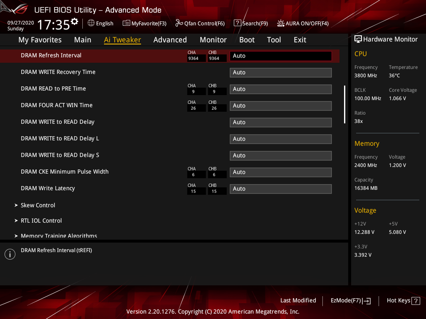Open the Tool tab

[274, 40]
